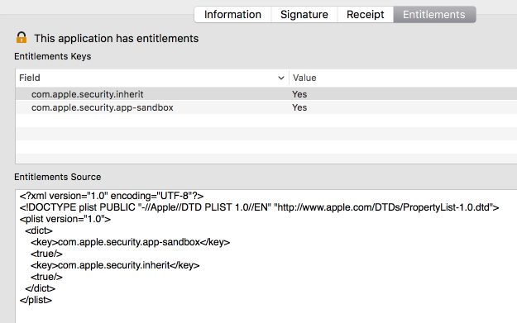Click the xml version line in source

[x=112, y=196]
